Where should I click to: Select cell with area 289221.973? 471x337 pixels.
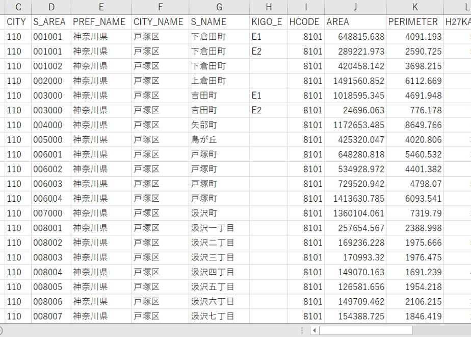pyautogui.click(x=355, y=52)
